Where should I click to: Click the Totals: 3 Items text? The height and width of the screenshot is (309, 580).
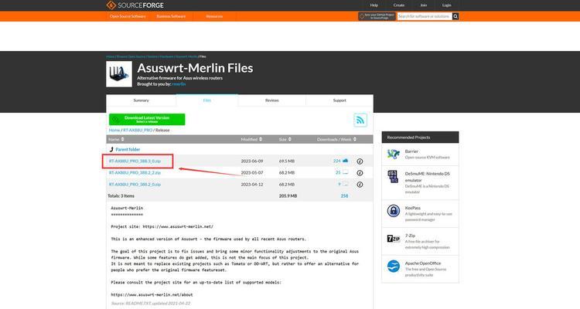click(121, 196)
